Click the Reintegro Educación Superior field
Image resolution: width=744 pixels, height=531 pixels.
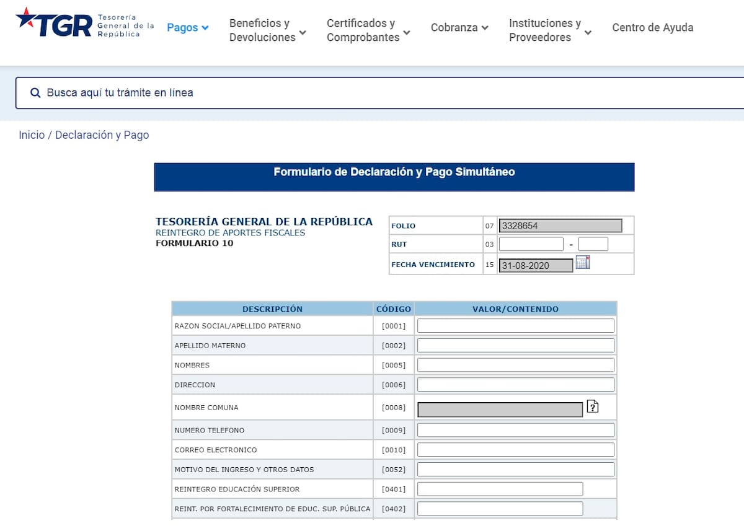coord(500,489)
